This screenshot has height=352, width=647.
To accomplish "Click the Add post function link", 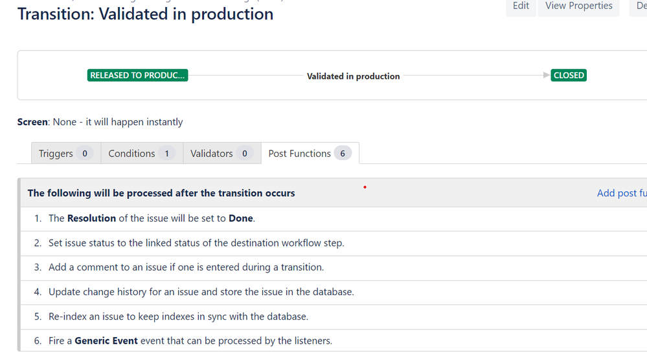I will (x=622, y=193).
